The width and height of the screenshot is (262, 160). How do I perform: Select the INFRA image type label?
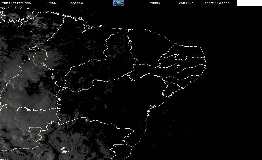[x=155, y=3]
